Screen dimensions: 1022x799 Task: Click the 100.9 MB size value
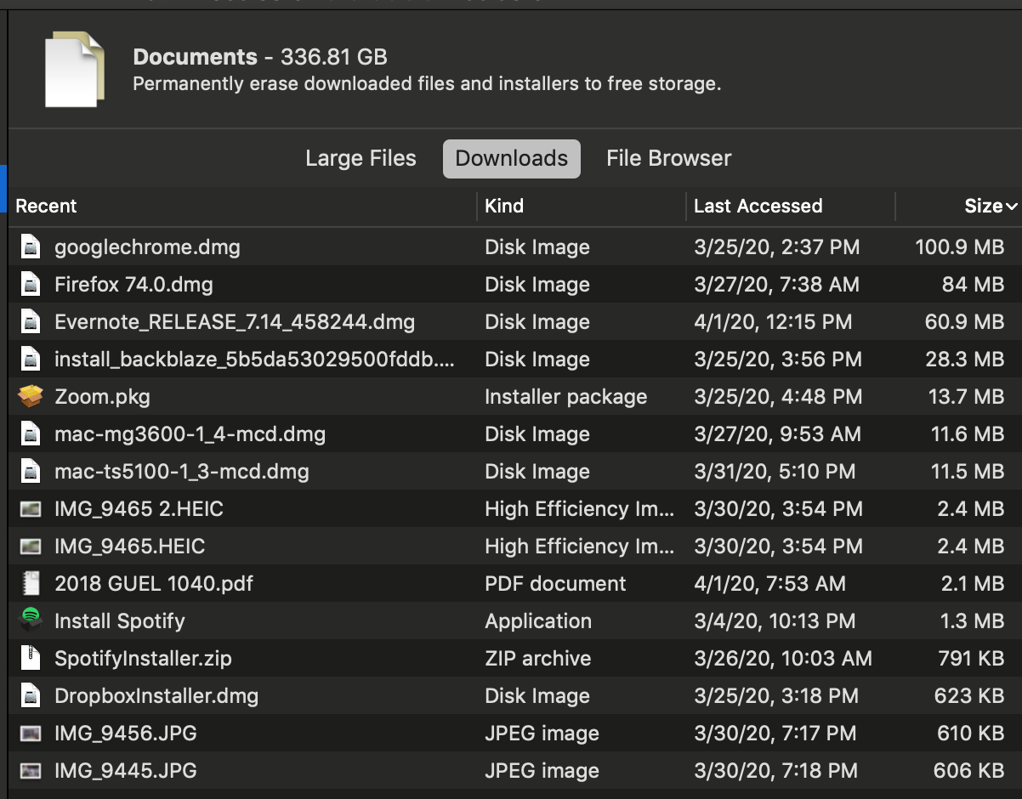(959, 247)
